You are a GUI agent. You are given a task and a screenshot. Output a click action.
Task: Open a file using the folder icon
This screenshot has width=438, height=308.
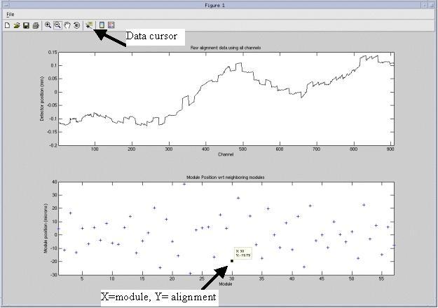coord(16,25)
